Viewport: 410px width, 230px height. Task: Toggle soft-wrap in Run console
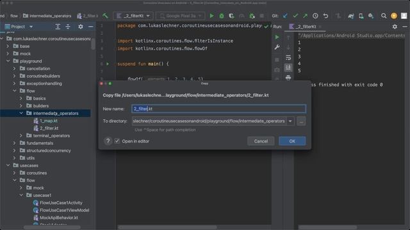(x=288, y=57)
